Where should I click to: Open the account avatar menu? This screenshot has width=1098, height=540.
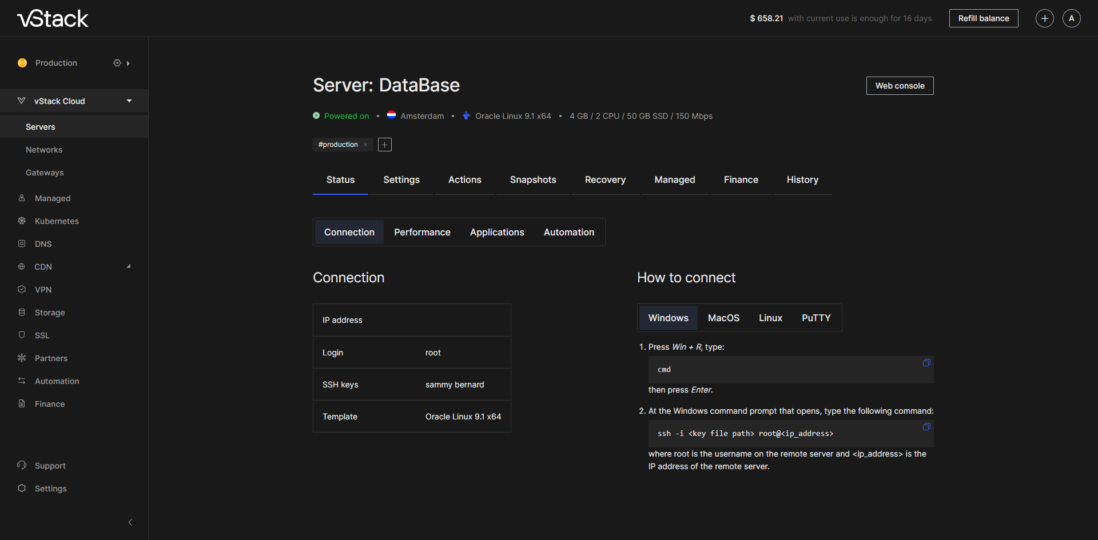(1072, 18)
